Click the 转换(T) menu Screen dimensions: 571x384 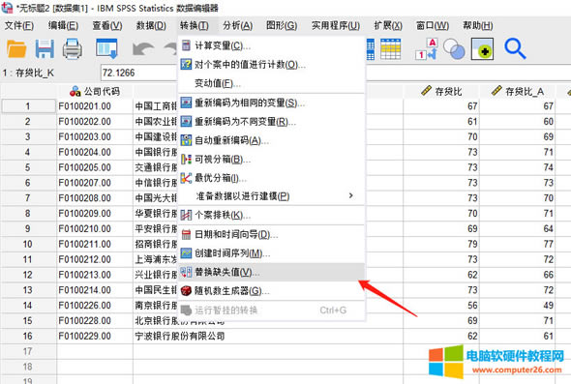195,25
